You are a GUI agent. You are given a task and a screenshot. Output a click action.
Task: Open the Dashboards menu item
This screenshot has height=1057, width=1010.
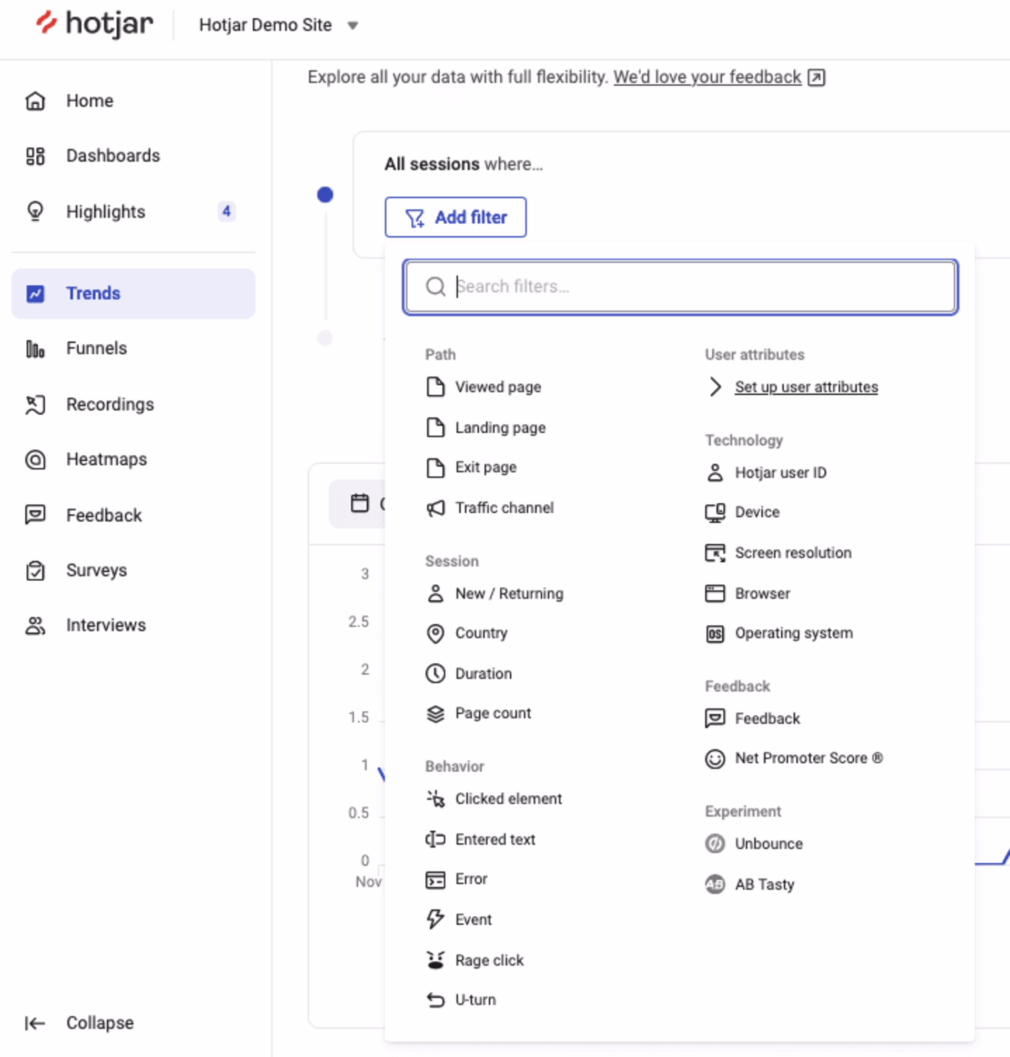(113, 156)
